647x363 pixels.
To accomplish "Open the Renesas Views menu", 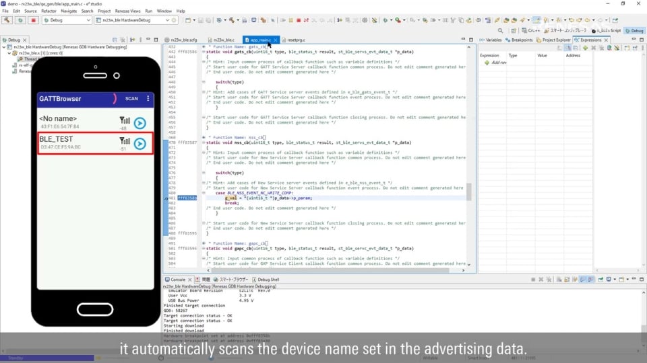I will pos(128,11).
